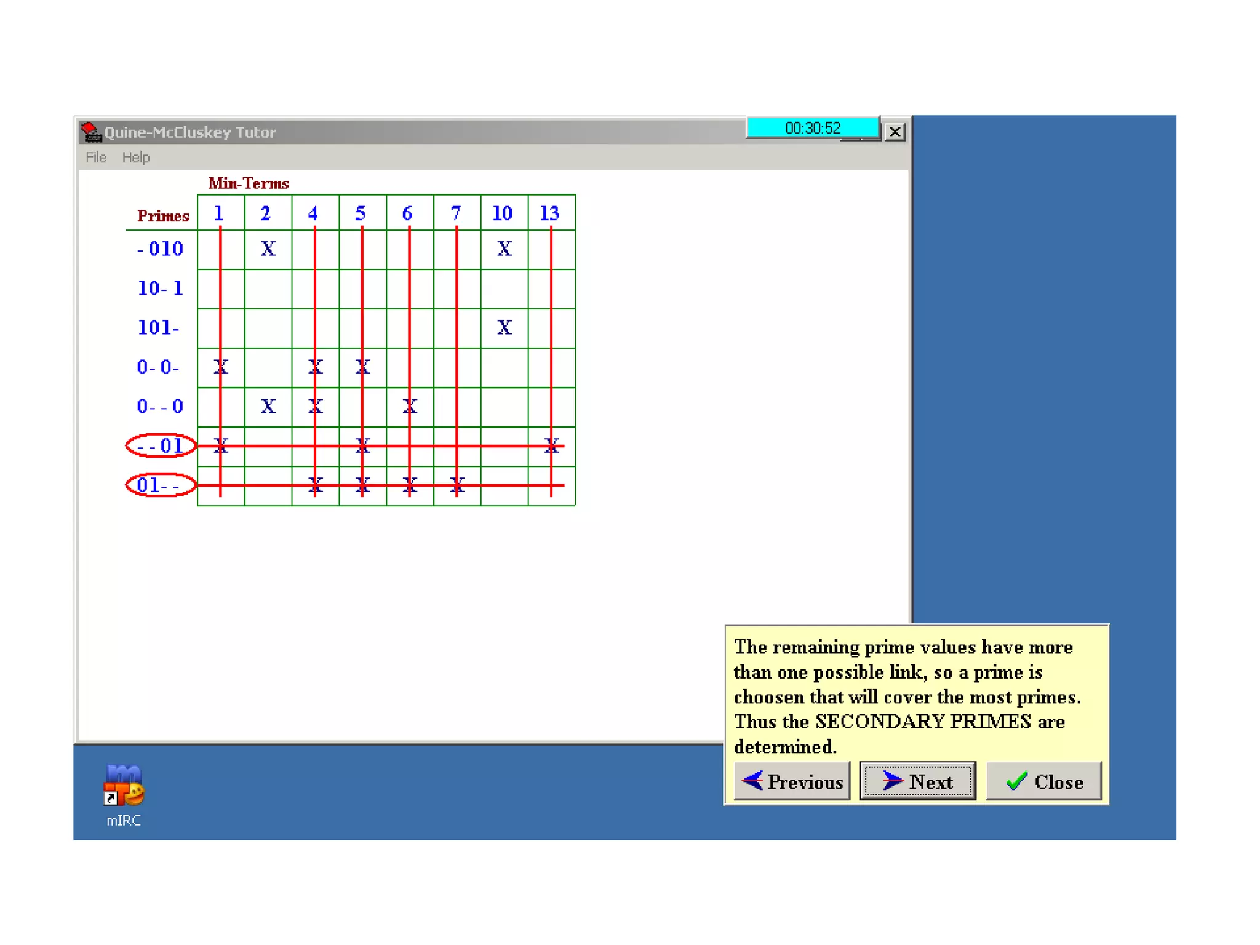Screen dimensions: 1260x945
Task: Click the min-term column header 7
Action: coord(456,213)
